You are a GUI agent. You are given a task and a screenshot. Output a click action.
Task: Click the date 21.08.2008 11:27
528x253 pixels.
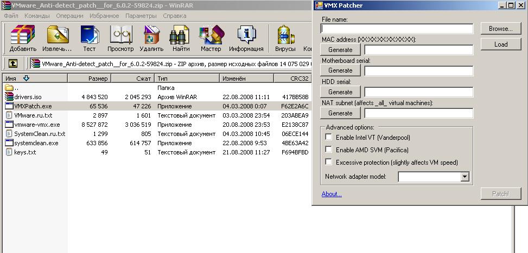(x=246, y=152)
